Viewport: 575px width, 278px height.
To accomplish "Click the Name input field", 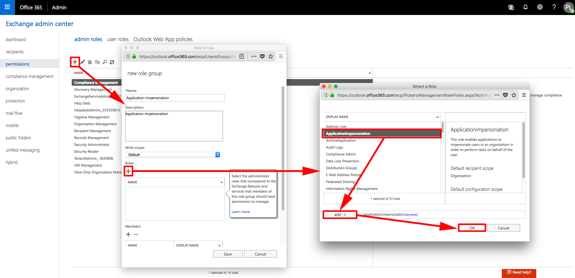I will (x=175, y=98).
